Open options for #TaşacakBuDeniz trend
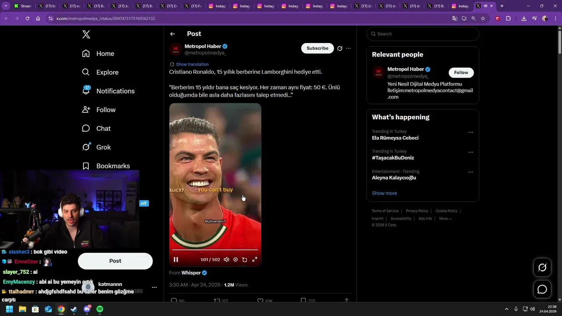The width and height of the screenshot is (562, 316). click(x=471, y=152)
